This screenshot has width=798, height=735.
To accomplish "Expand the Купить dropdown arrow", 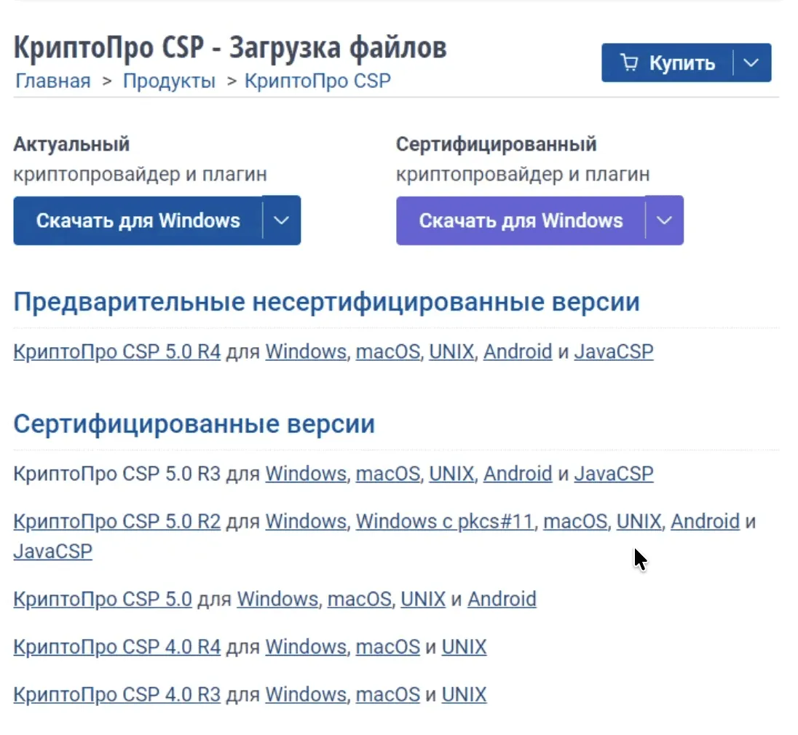I will coord(752,63).
